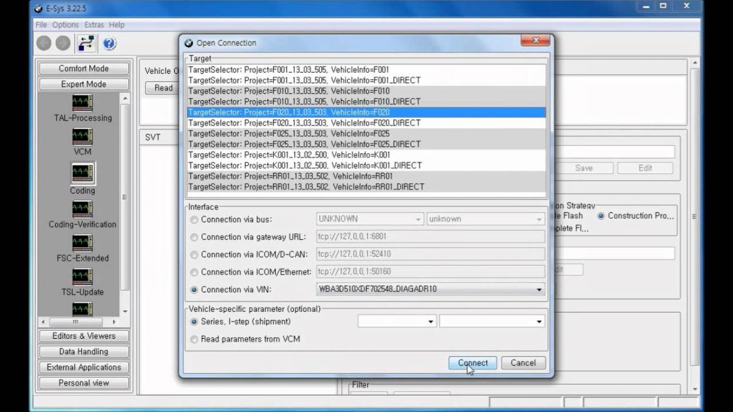Viewport: 733px width, 412px height.
Task: Select Construction Pro... radio in main window
Action: click(x=601, y=216)
